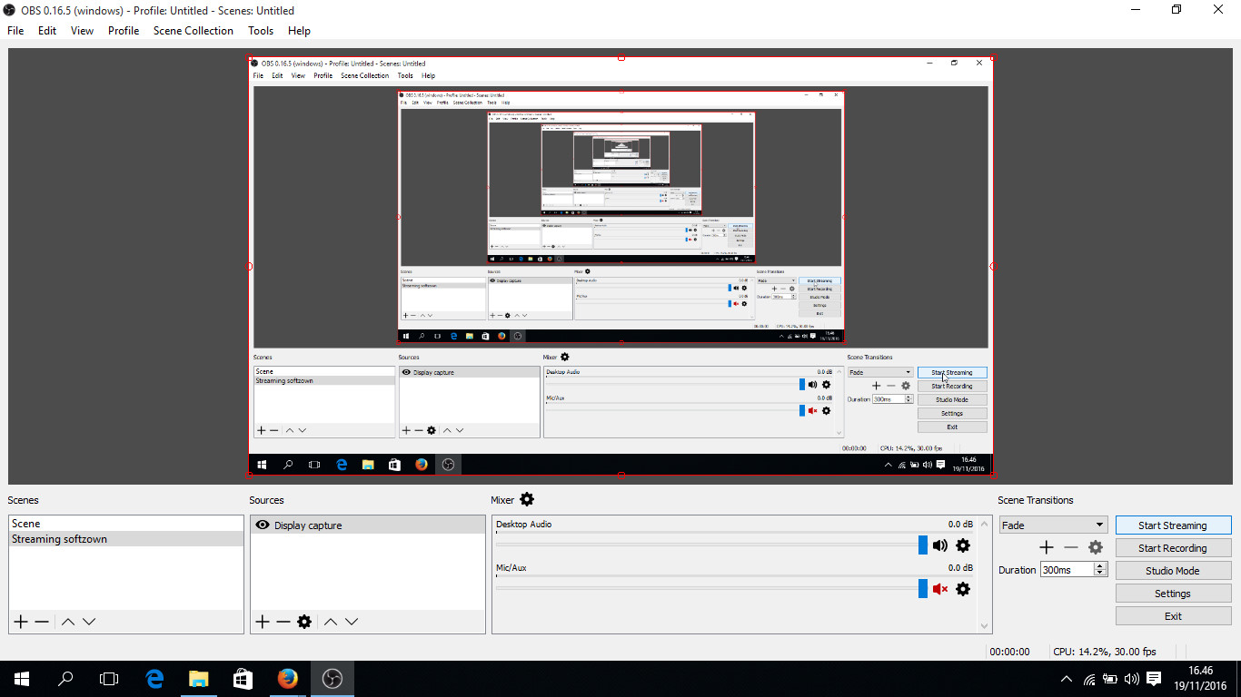Add a new scene with plus icon
Screen dimensions: 1241x697
tap(21, 622)
